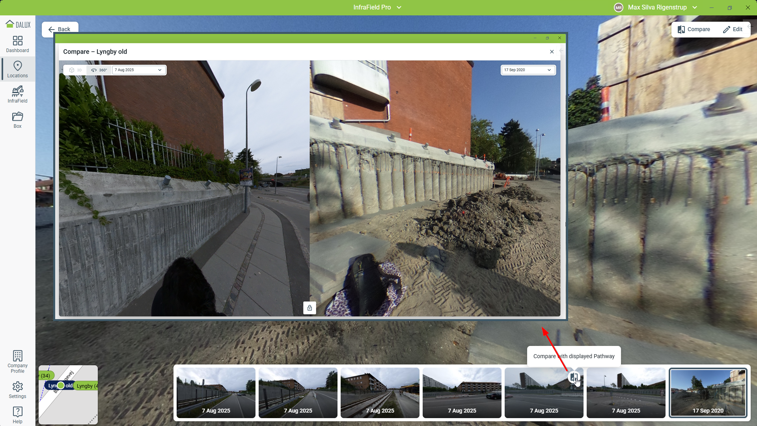Switch to 3D view mode

pos(75,70)
